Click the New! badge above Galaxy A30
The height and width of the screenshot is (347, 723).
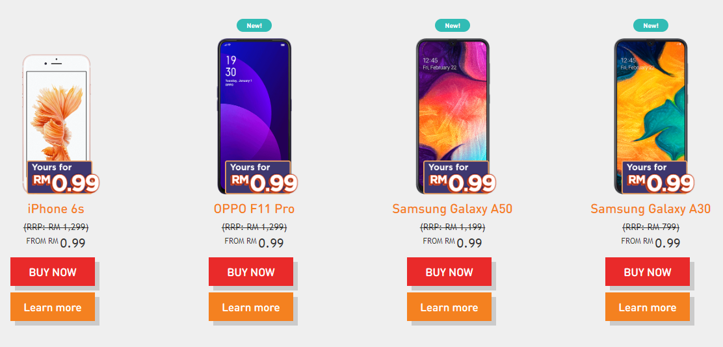coord(651,26)
